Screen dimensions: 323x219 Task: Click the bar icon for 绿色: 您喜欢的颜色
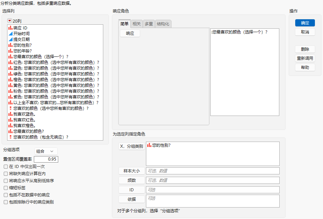pos(10,74)
